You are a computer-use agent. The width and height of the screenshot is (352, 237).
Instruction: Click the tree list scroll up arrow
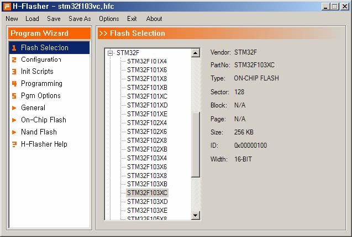pyautogui.click(x=195, y=53)
